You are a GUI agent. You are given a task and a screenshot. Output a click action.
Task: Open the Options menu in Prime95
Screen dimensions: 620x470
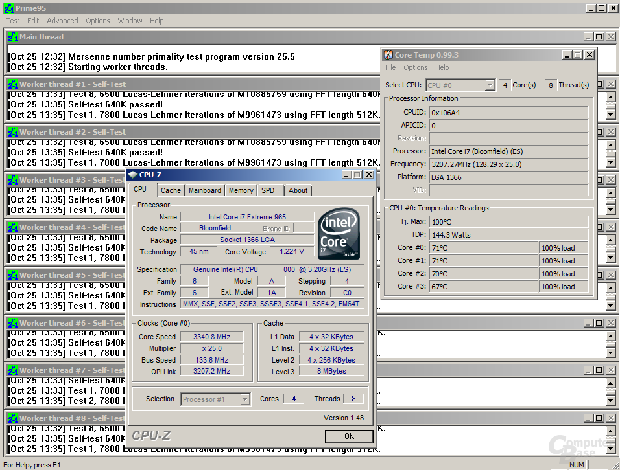[x=98, y=21]
